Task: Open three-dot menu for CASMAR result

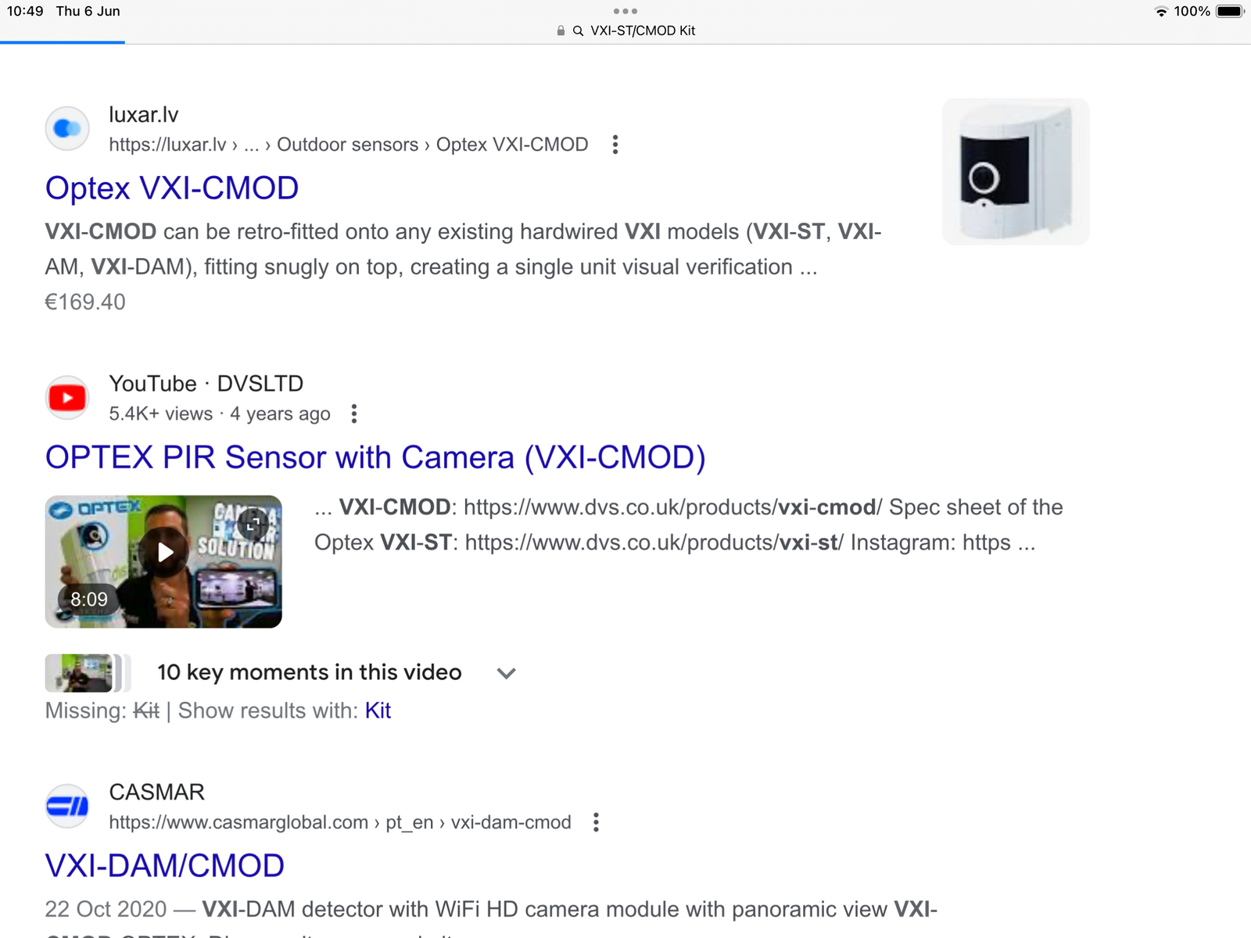Action: pyautogui.click(x=596, y=822)
